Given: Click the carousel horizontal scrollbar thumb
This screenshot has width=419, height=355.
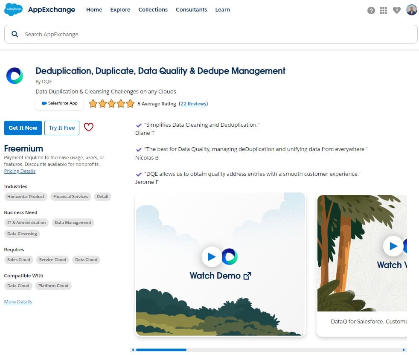Looking at the screenshot, I should [x=161, y=349].
